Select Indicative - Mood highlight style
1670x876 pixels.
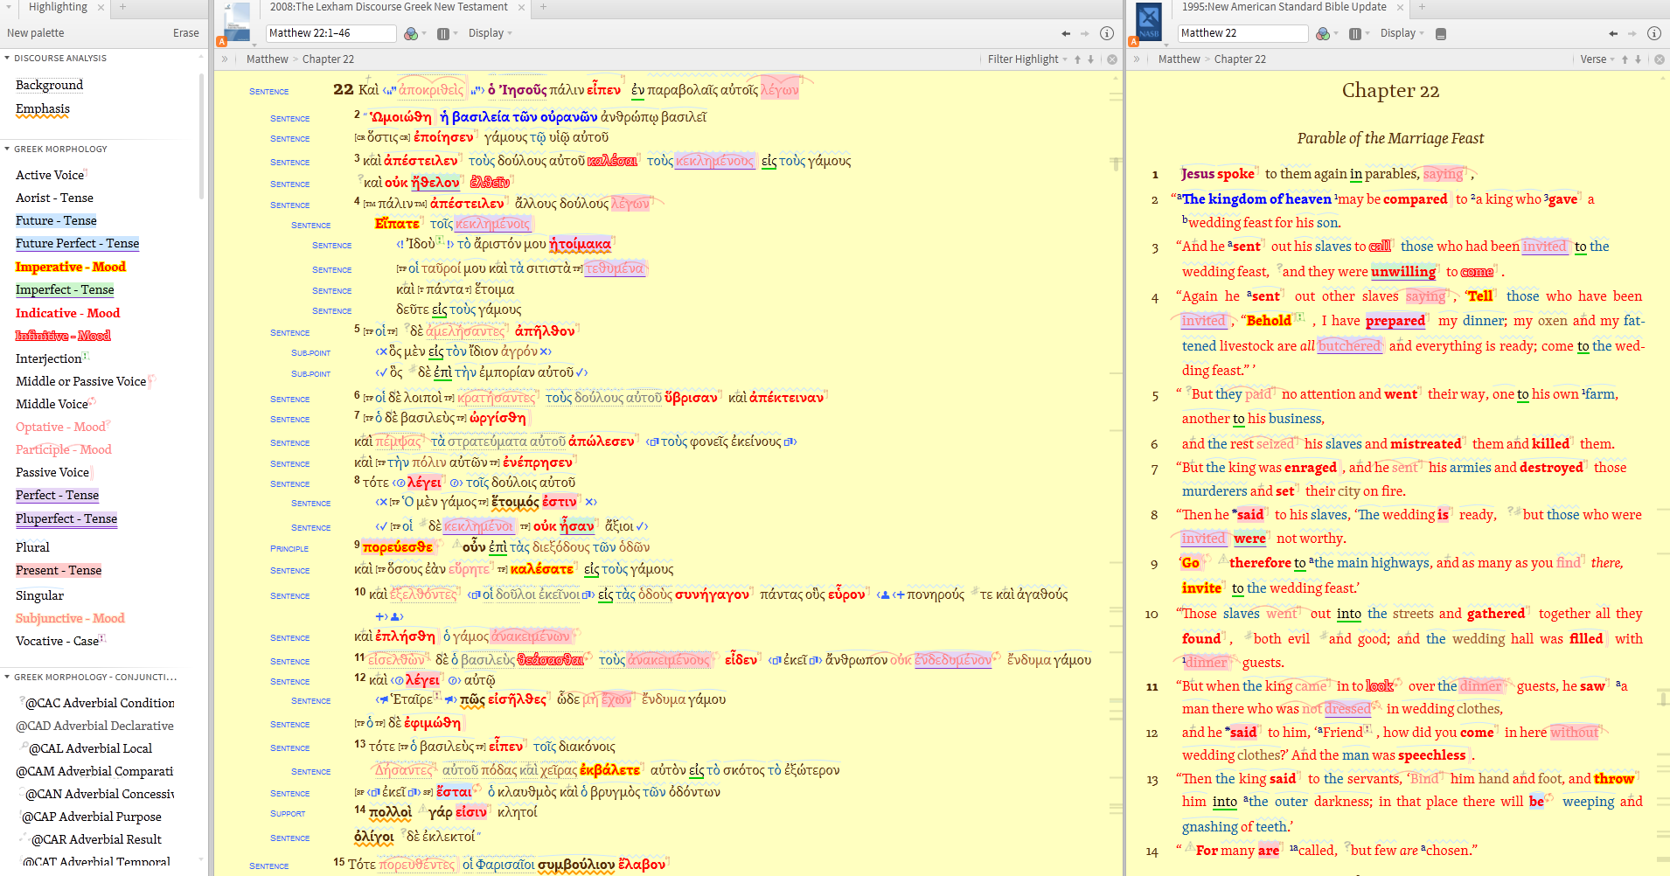(x=67, y=313)
